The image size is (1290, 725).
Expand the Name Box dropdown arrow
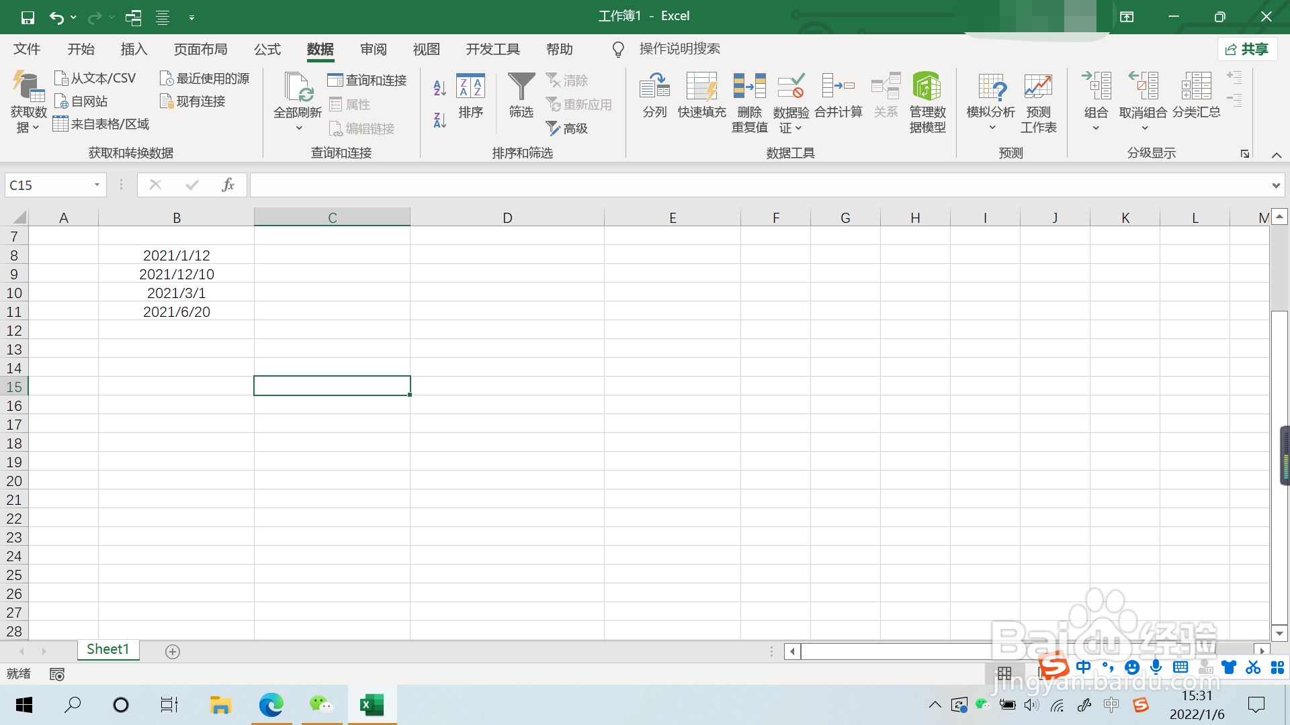(97, 185)
